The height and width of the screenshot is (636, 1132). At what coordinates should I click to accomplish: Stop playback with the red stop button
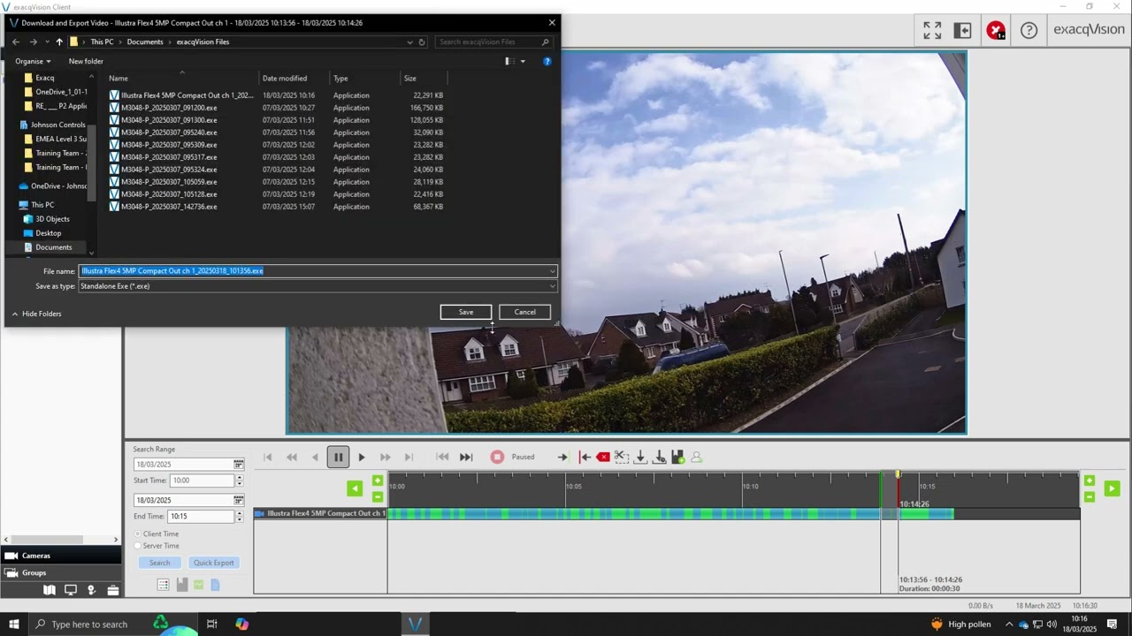(x=497, y=457)
